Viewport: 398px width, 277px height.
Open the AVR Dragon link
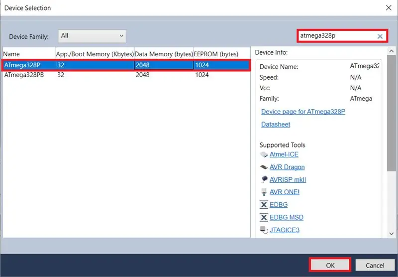tap(287, 167)
